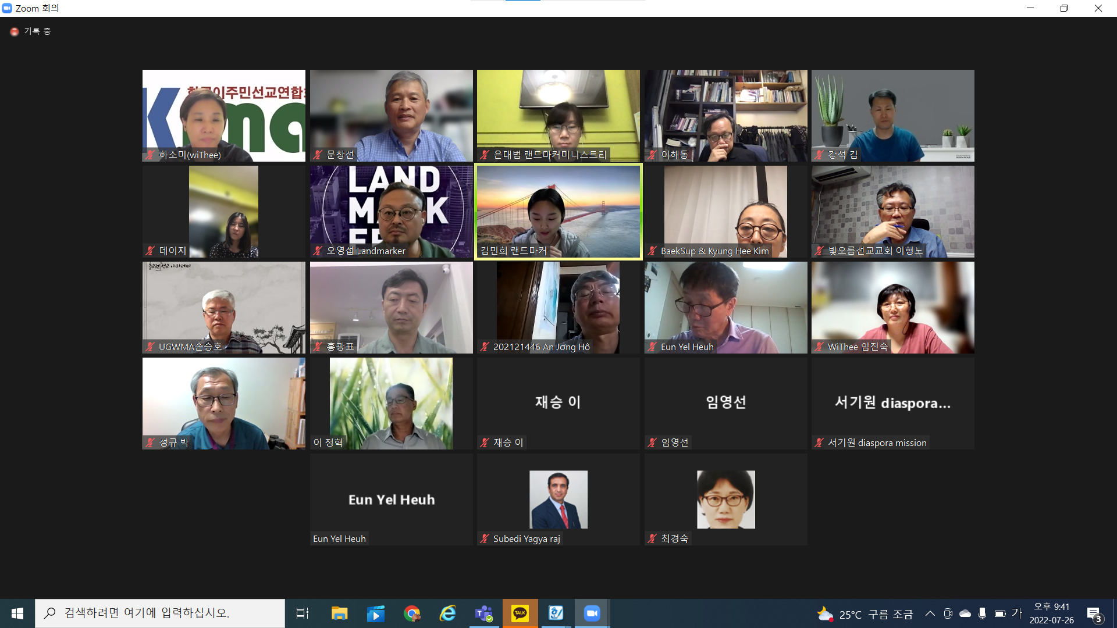Image resolution: width=1117 pixels, height=628 pixels.
Task: Expand hidden system tray icons chevron
Action: 930,613
